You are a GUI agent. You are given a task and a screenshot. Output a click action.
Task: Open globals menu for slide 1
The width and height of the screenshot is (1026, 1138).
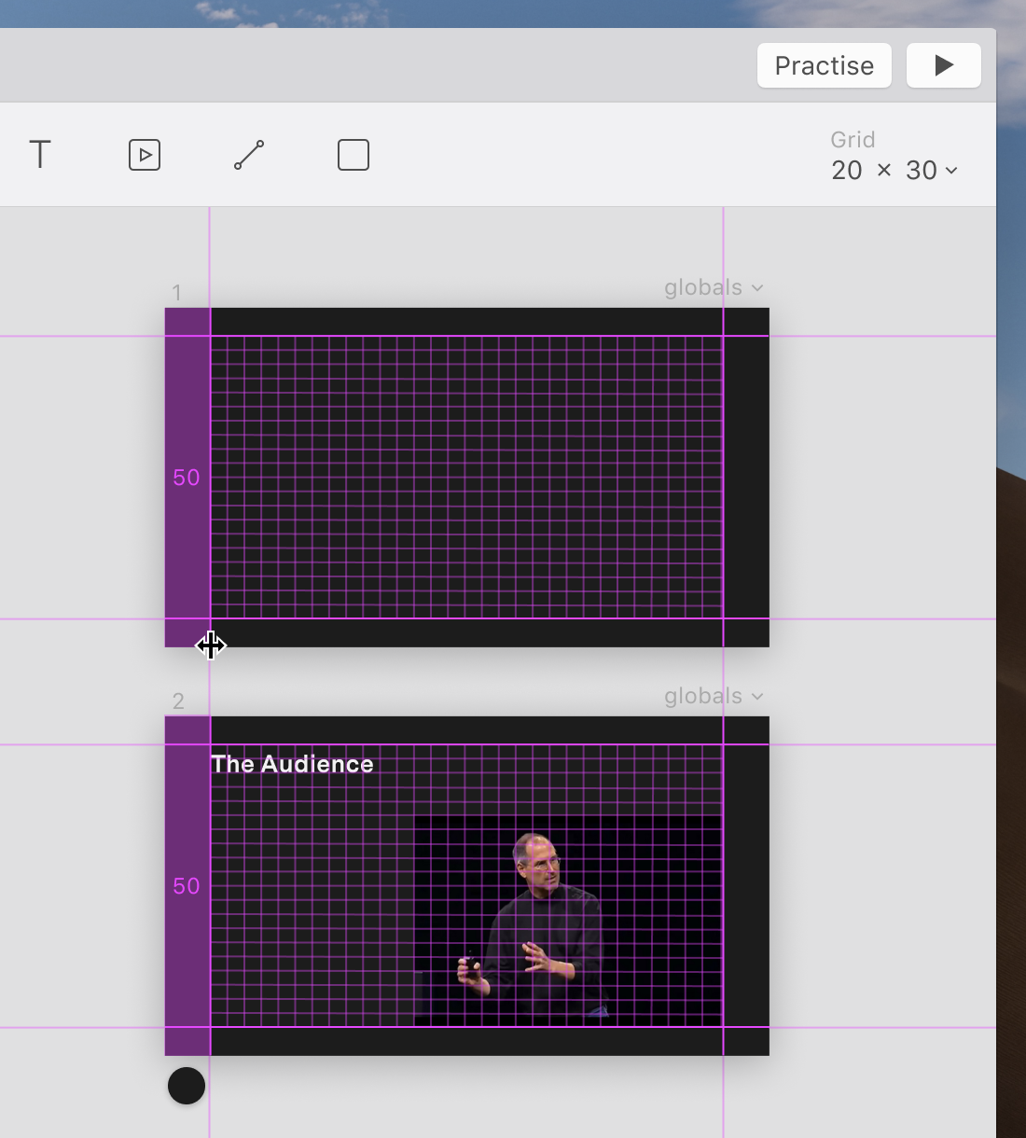click(x=714, y=287)
